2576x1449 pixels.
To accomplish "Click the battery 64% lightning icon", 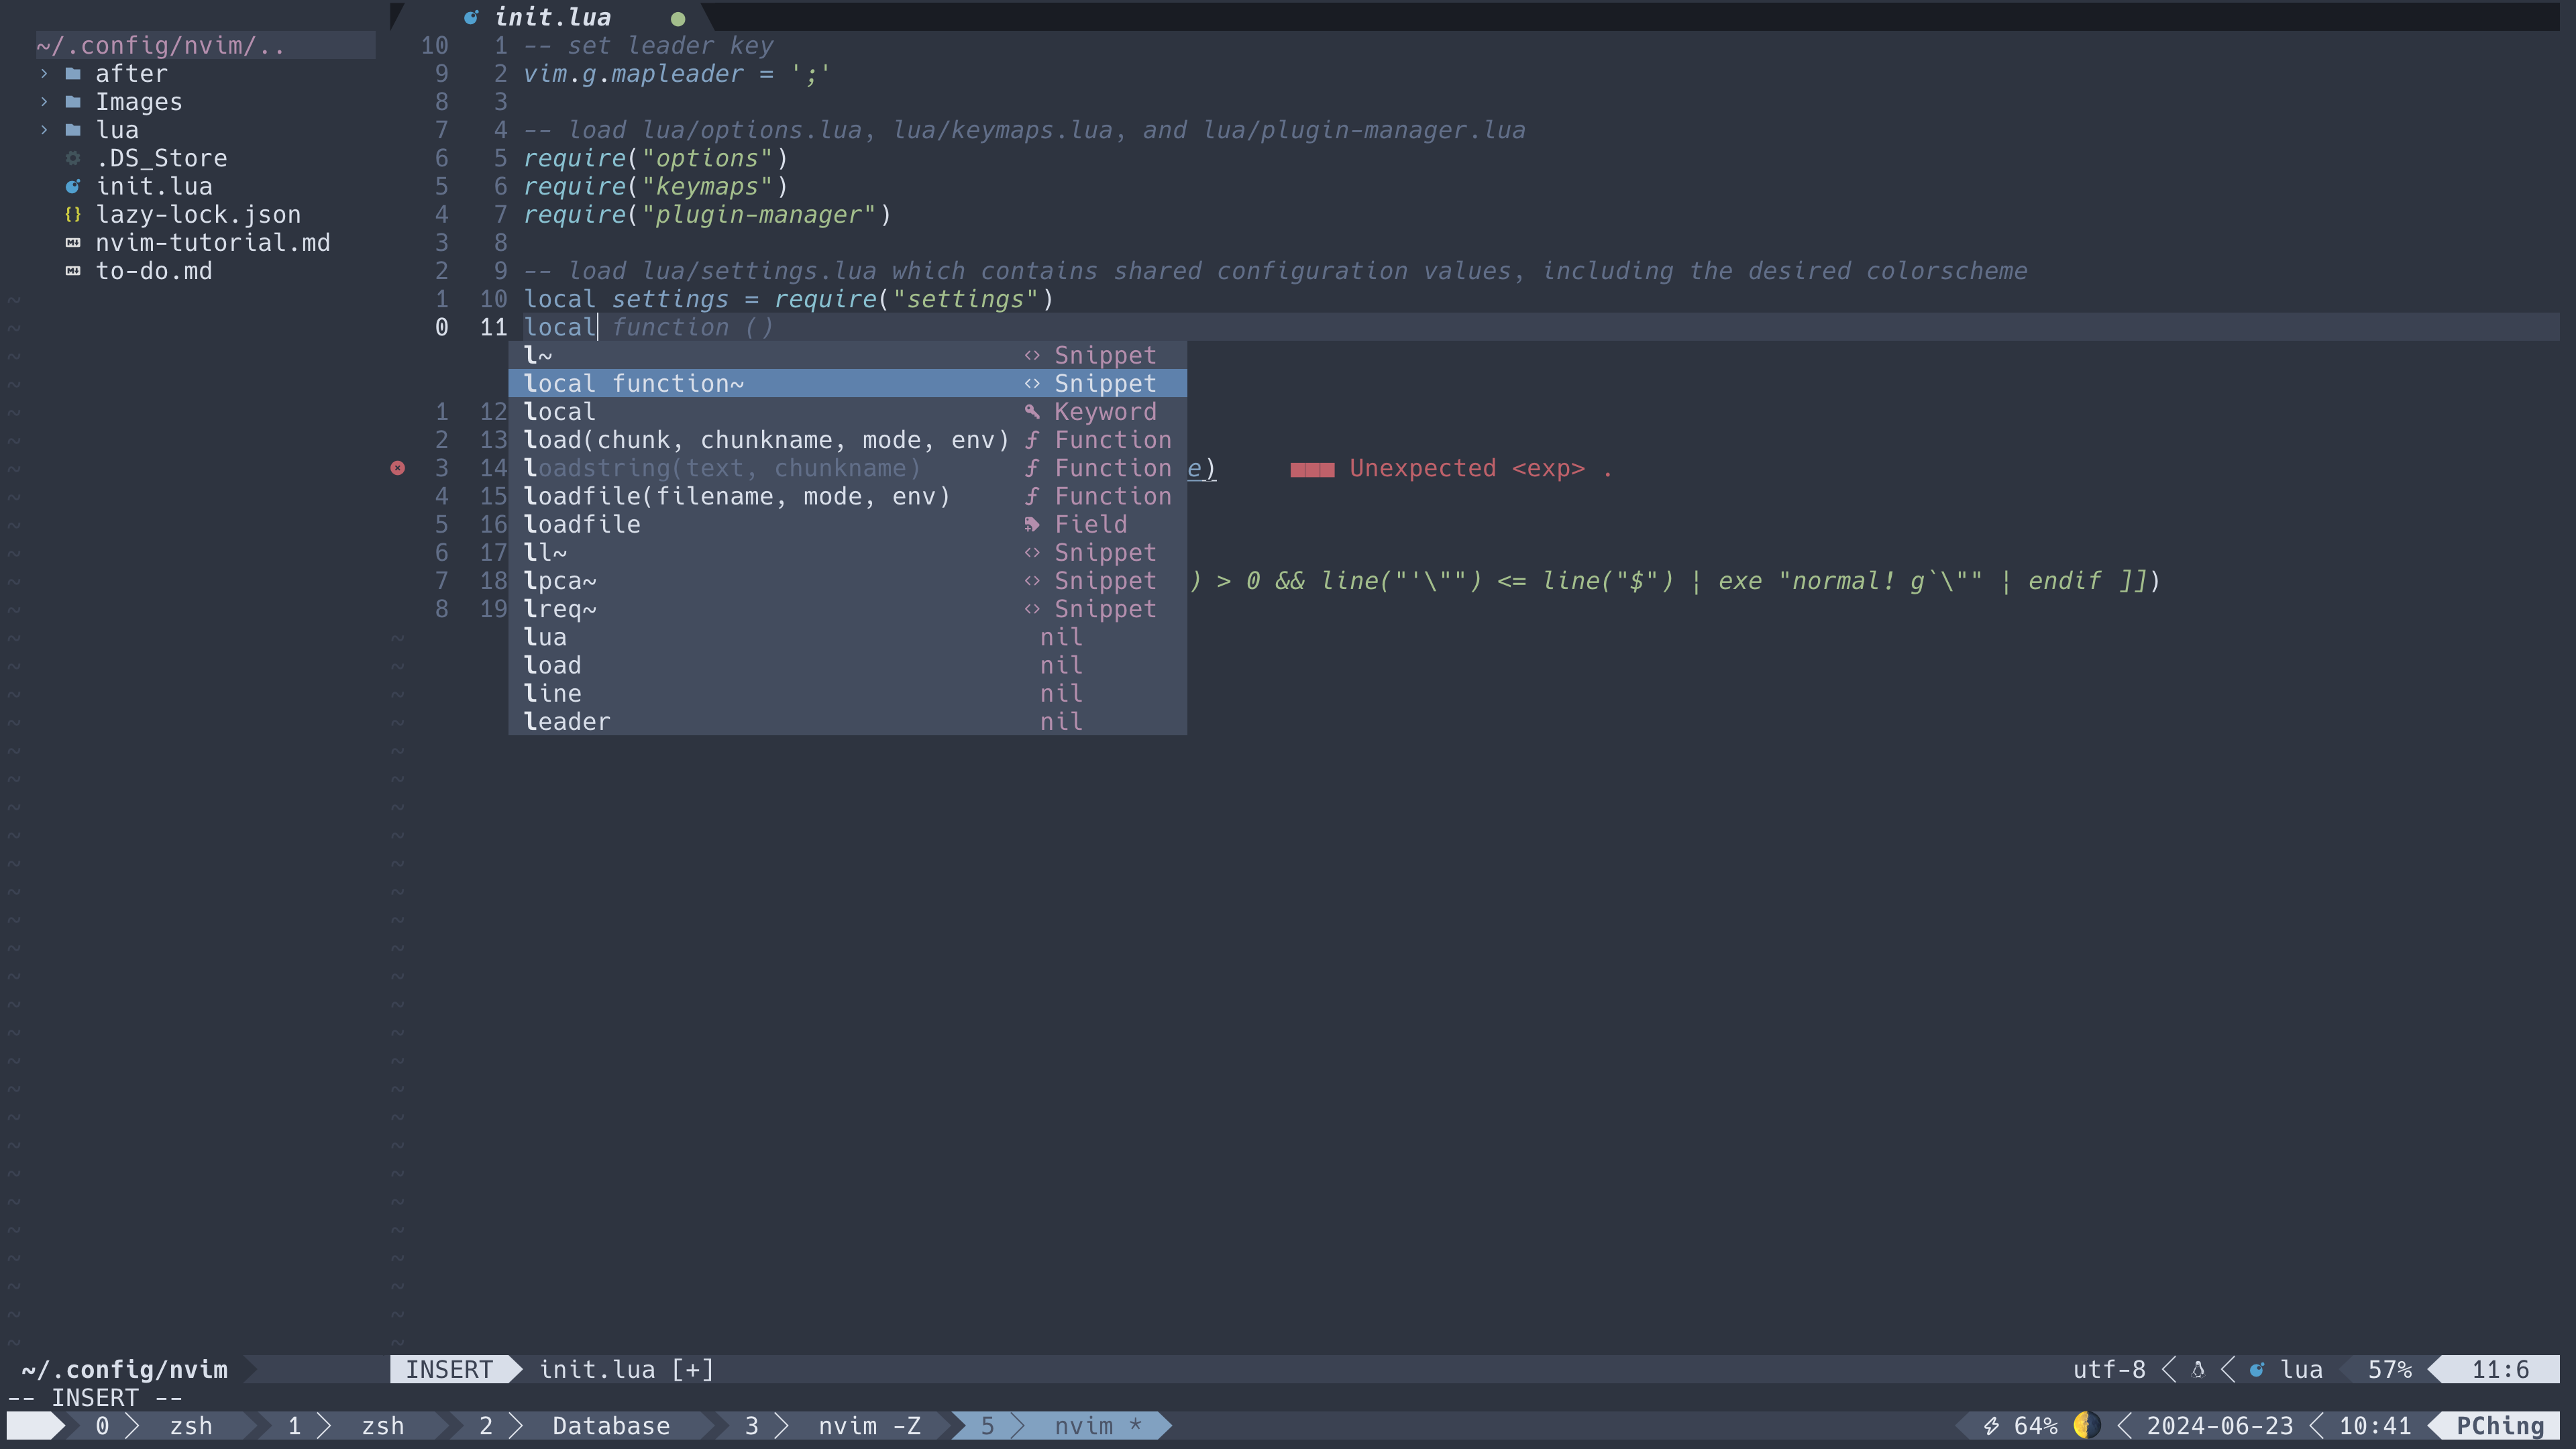I will click(x=1991, y=1425).
